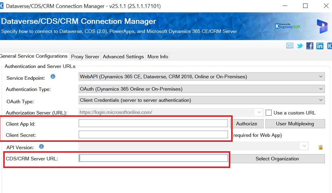Focus the Client App Id input field
The width and height of the screenshot is (332, 193).
153,123
